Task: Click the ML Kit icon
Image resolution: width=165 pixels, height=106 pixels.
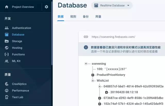Action: [x=7, y=61]
